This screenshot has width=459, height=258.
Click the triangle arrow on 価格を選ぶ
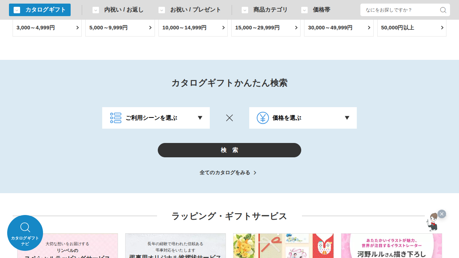coord(347,118)
